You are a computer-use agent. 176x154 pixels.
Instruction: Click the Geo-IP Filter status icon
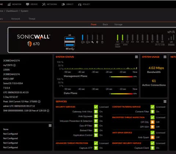click(96, 126)
